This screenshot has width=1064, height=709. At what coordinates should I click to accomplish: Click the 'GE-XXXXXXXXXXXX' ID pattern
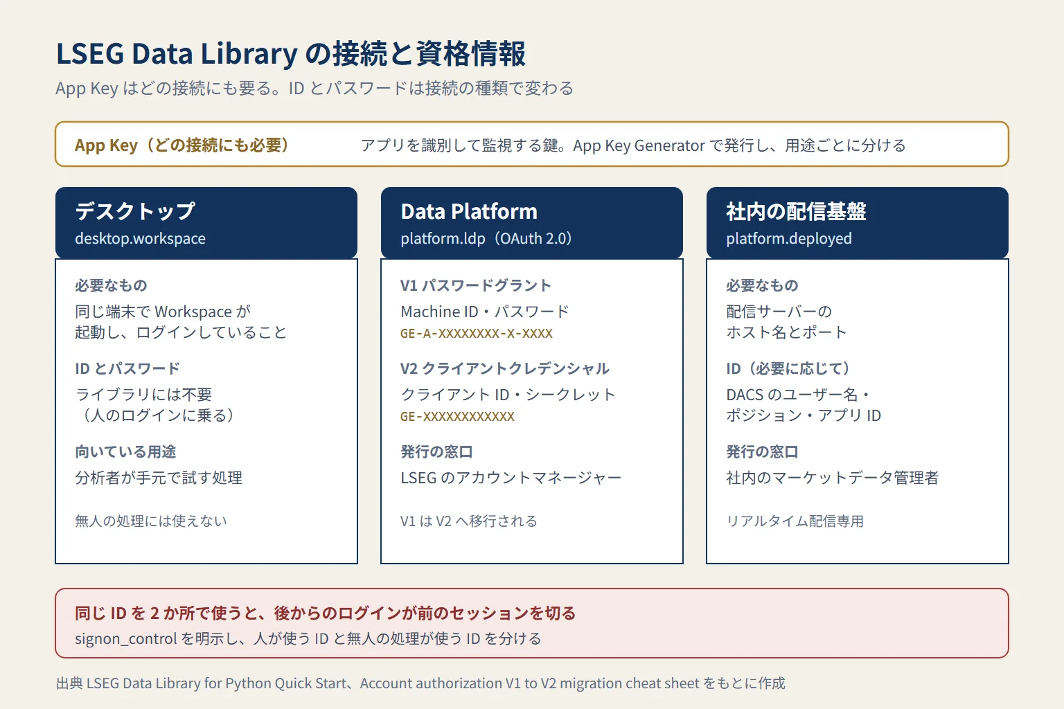coord(457,417)
